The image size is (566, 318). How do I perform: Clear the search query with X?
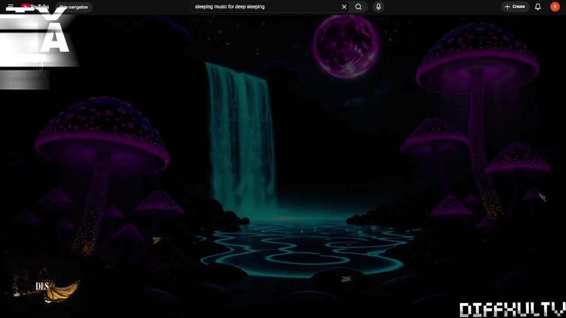pos(344,7)
